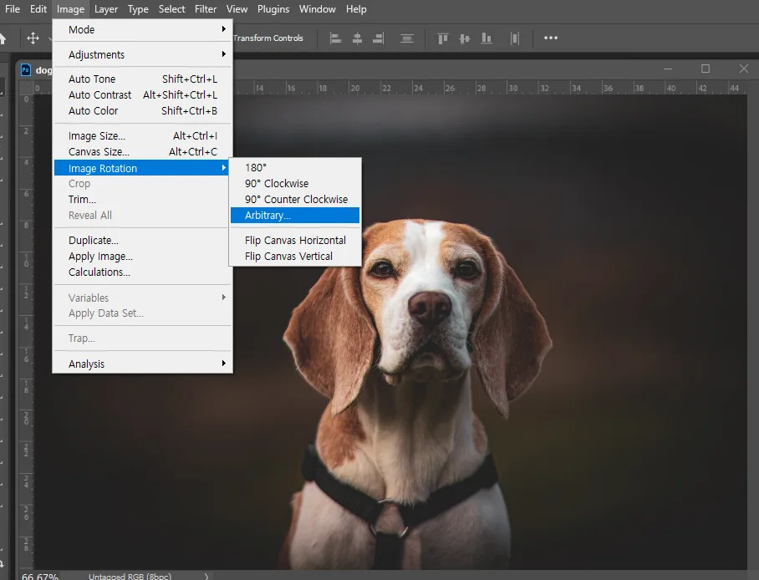Distribute vertically icon in options bar
The width and height of the screenshot is (759, 580).
coord(406,38)
